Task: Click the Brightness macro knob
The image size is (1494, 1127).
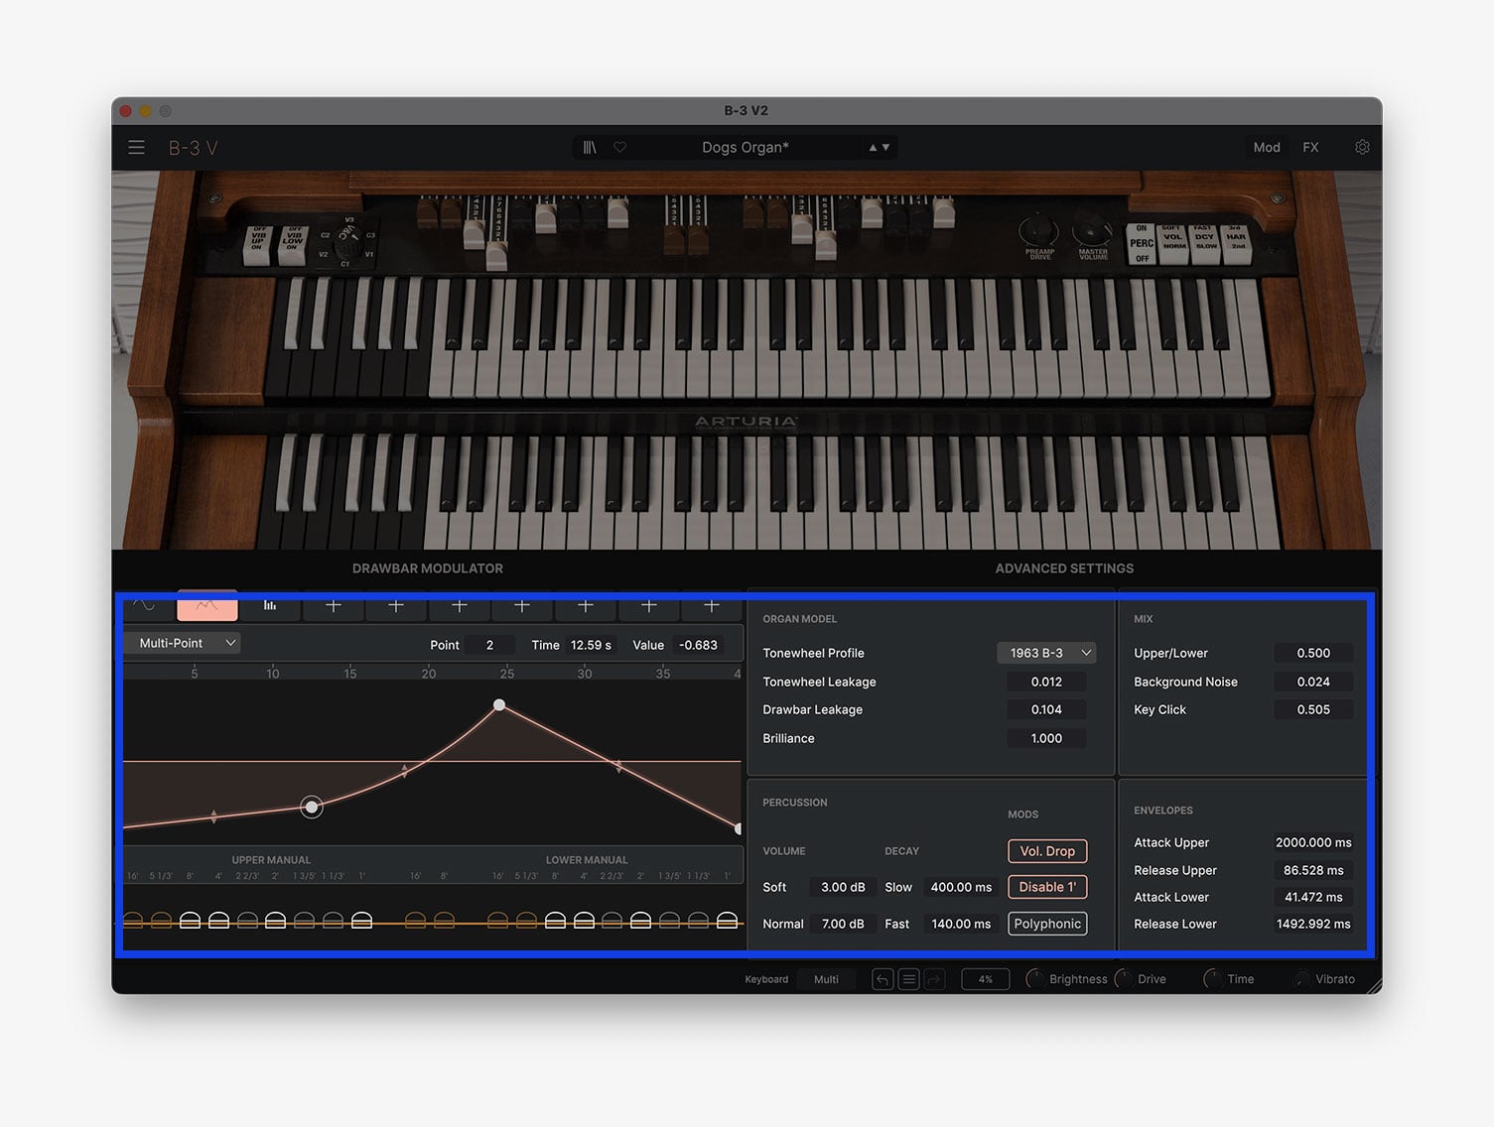Action: [1034, 979]
